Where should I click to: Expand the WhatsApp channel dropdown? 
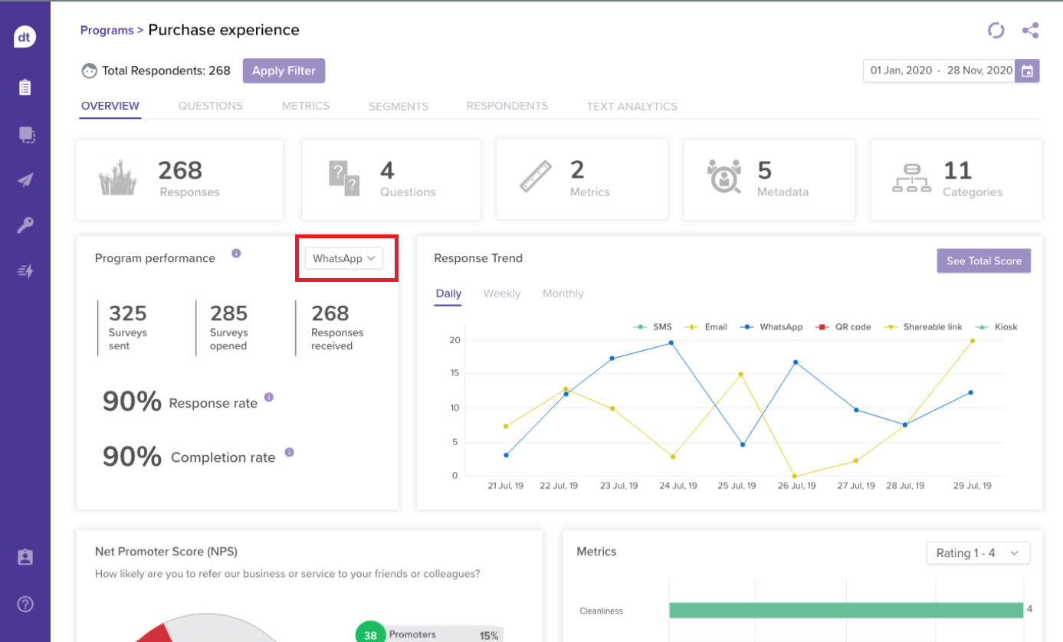(x=344, y=258)
